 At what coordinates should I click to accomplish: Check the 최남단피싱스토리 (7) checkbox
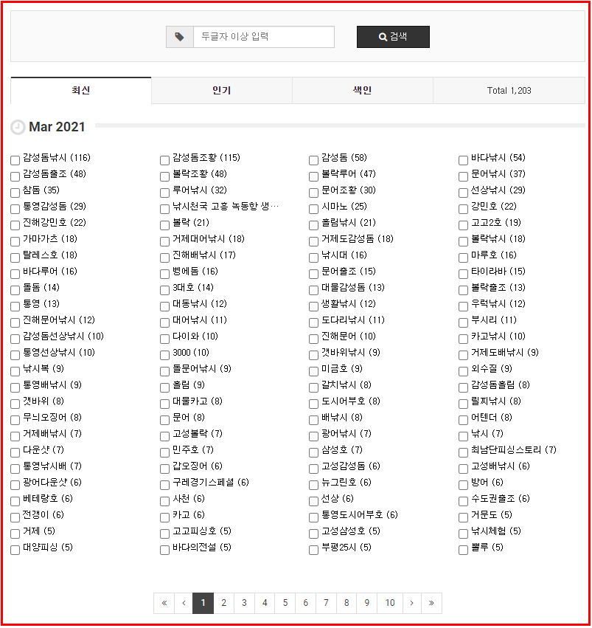(463, 452)
